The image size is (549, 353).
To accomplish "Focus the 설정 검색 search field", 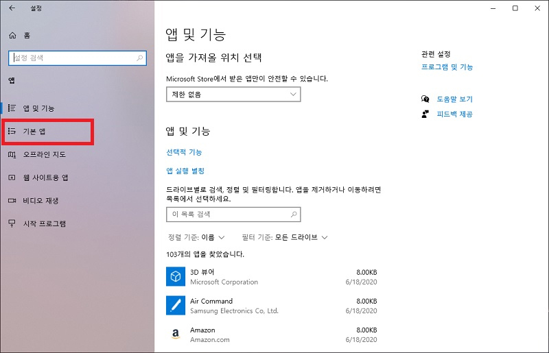I will click(x=77, y=58).
